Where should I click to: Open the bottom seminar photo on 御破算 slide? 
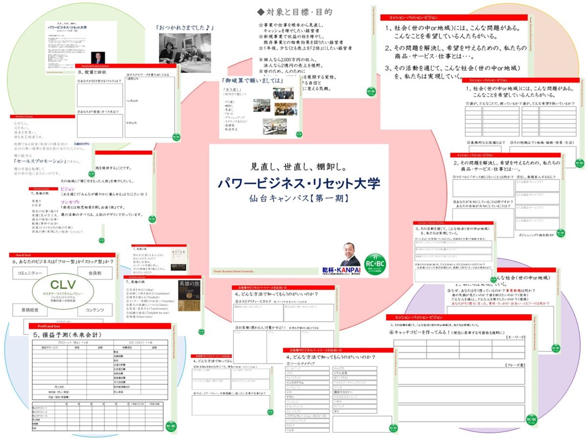pos(274,126)
